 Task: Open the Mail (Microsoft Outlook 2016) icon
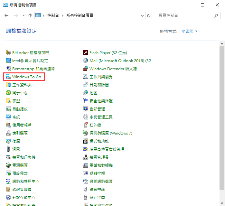tap(86, 61)
